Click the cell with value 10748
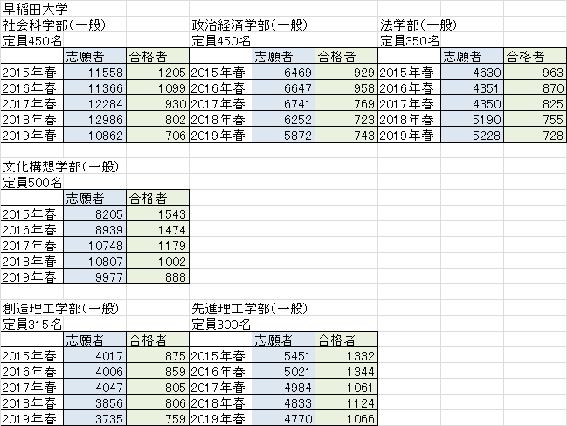This screenshot has width=567, height=426. coord(94,246)
